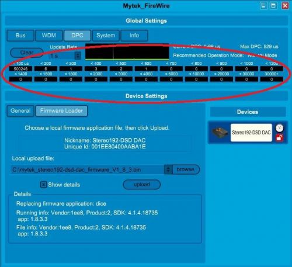Click the Device Settings header
Viewport: 292px width, 267px height.
[146, 96]
